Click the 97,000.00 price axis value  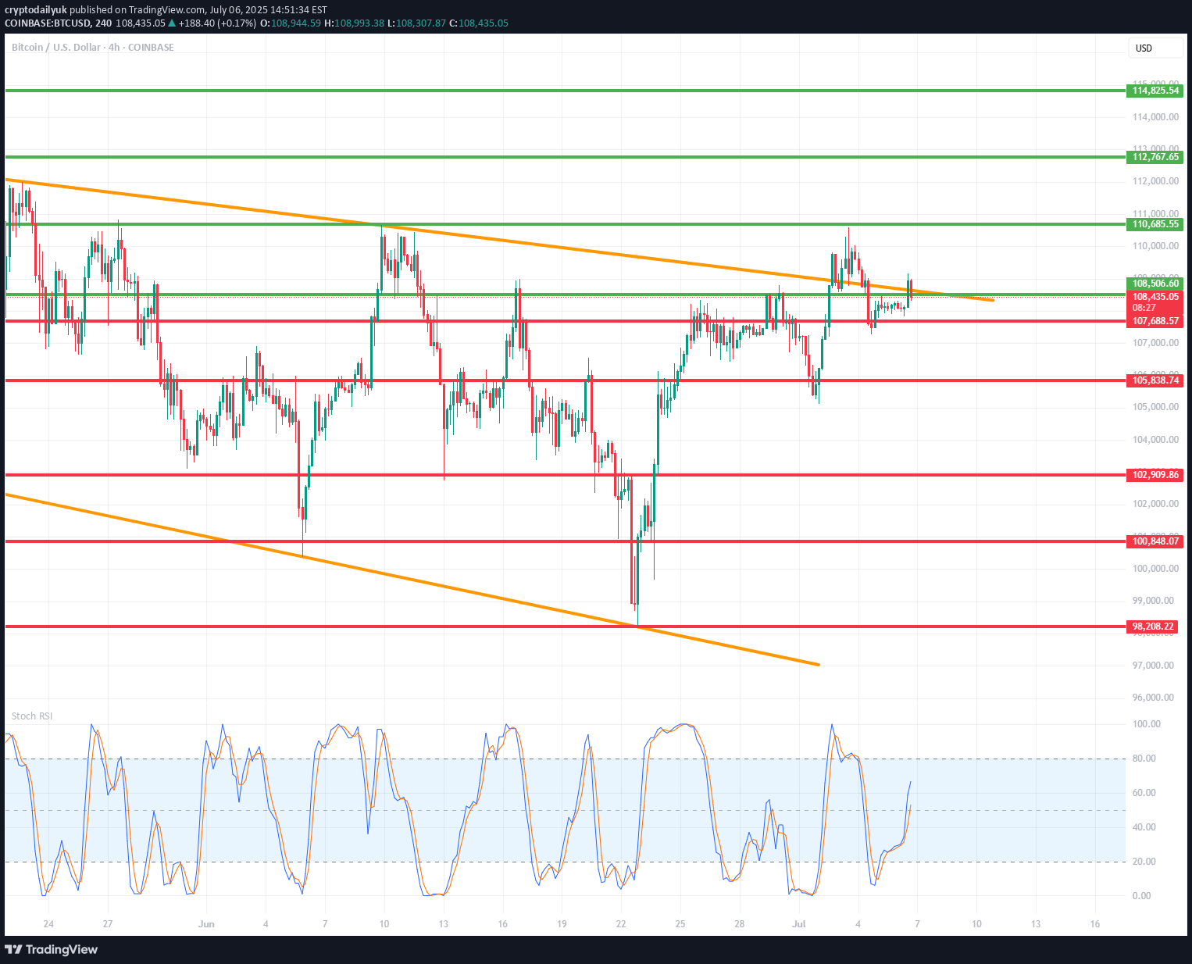pyautogui.click(x=1153, y=666)
